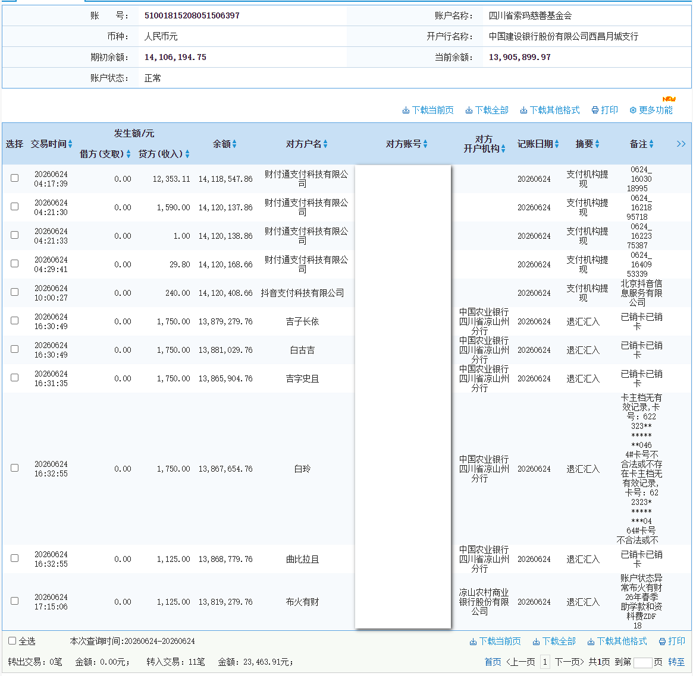Click bottom 下载全部 link text
This screenshot has height=676, width=693.
pos(559,642)
